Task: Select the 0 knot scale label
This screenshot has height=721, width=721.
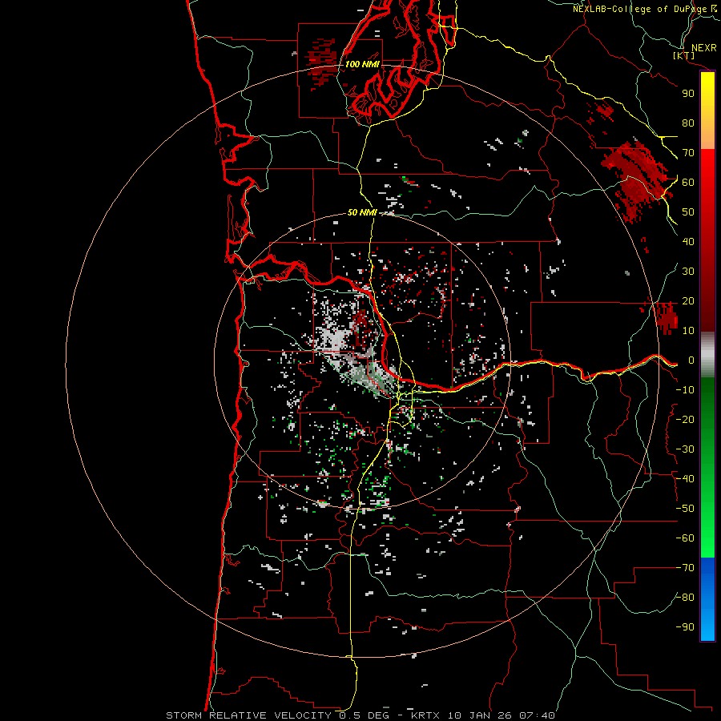Action: tap(691, 360)
